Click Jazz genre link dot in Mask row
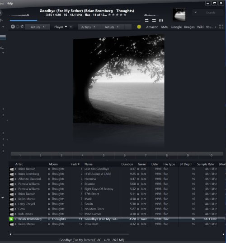Screen dimensions: 226x243 (x=138, y=199)
